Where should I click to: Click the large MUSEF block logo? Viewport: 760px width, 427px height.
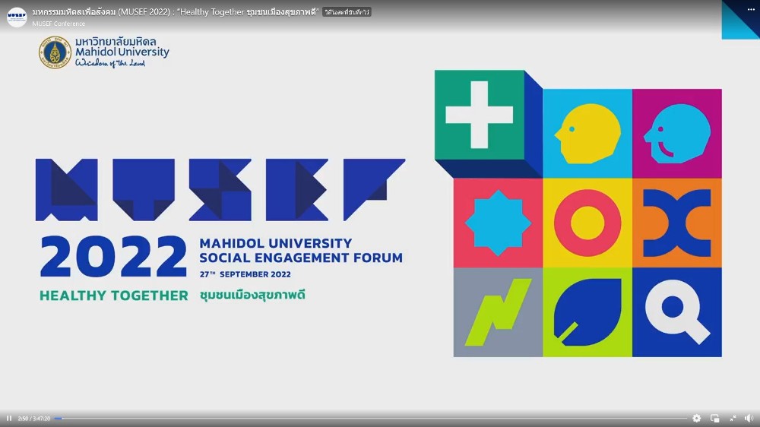[x=220, y=190]
